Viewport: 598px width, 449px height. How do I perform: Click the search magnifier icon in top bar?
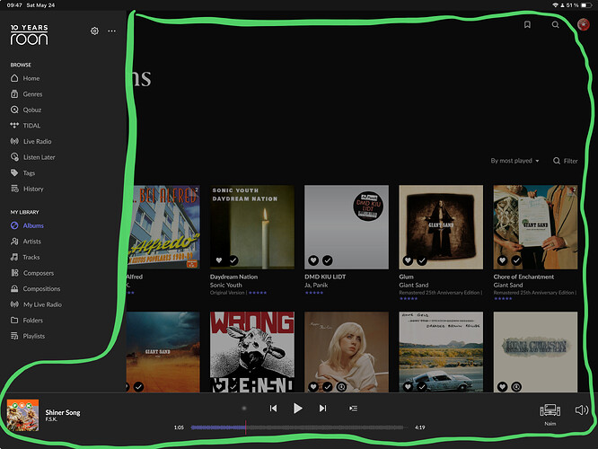(x=555, y=25)
